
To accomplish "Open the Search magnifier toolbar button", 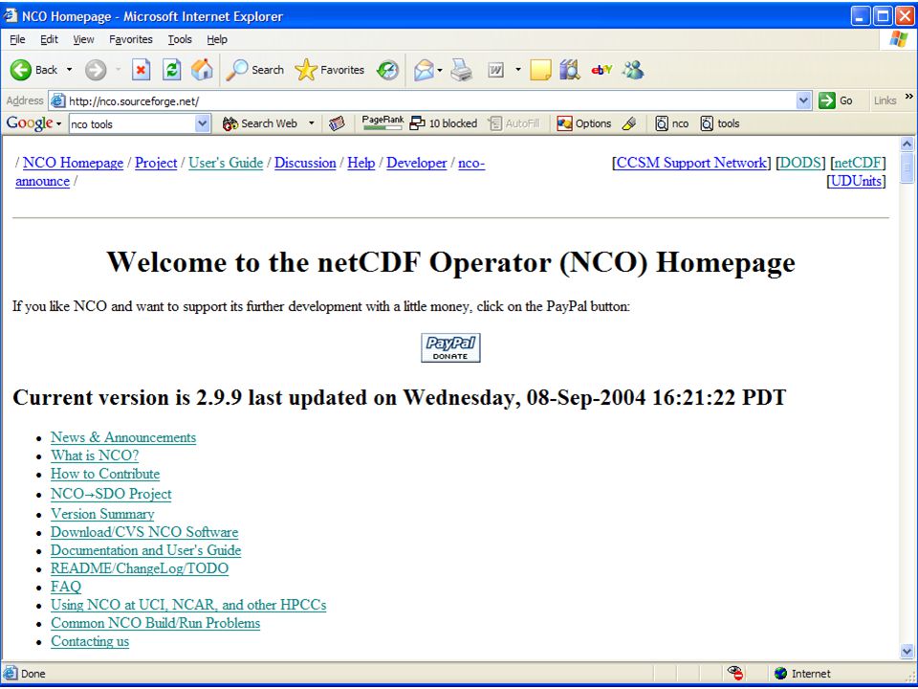I will click(x=254, y=70).
